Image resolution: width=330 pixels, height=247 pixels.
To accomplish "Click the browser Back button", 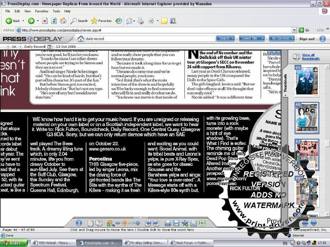I will click(x=13, y=21).
